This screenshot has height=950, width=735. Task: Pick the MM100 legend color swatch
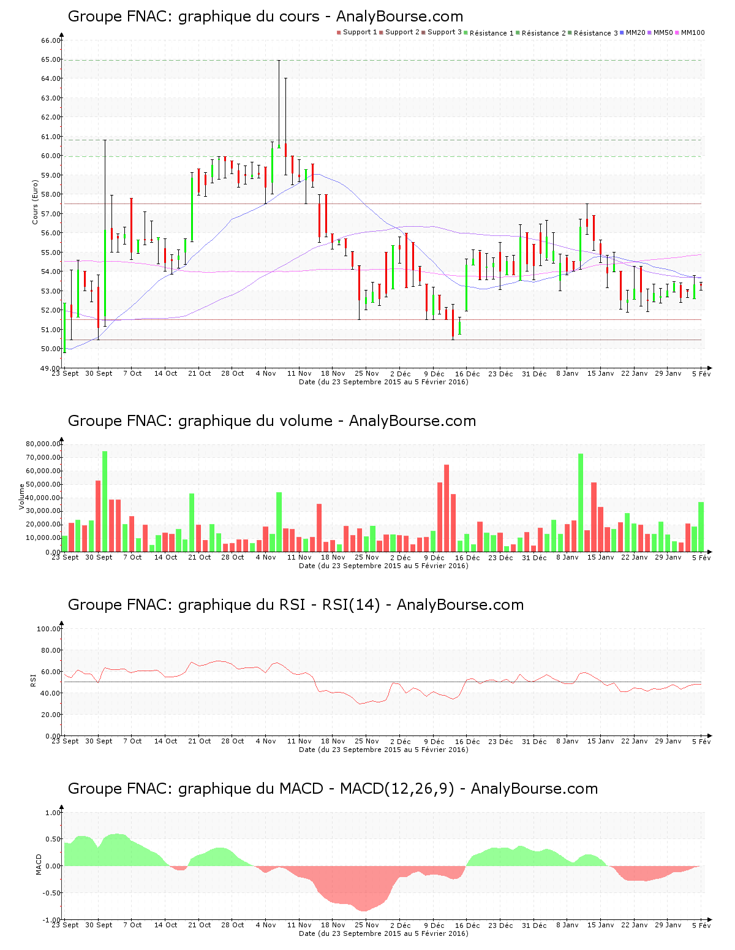(x=677, y=32)
